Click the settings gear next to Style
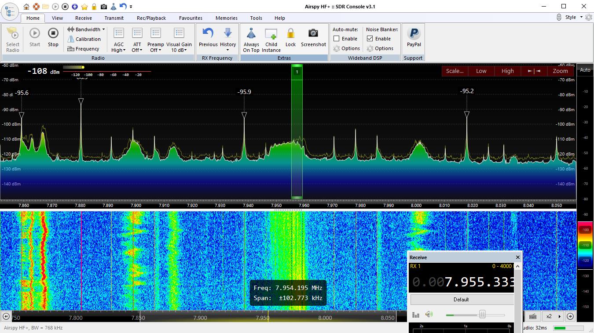 pos(588,17)
